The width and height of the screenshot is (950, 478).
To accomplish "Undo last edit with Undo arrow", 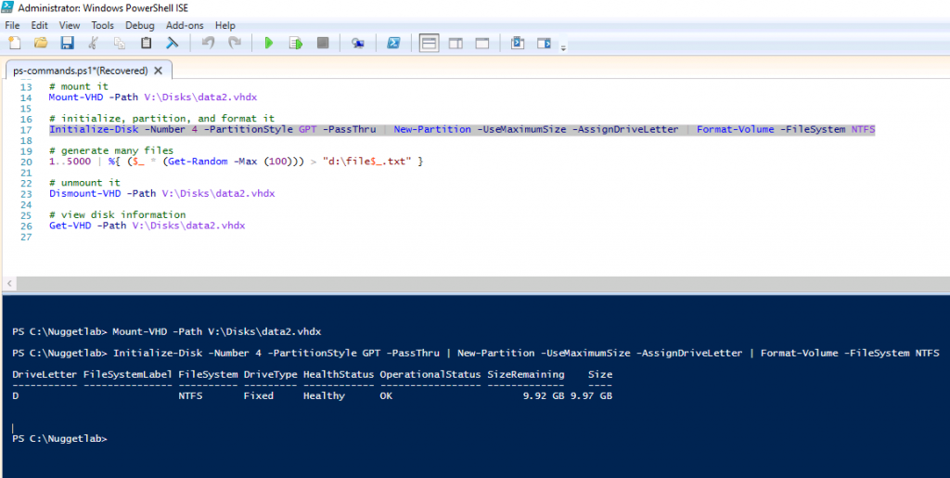I will 208,43.
